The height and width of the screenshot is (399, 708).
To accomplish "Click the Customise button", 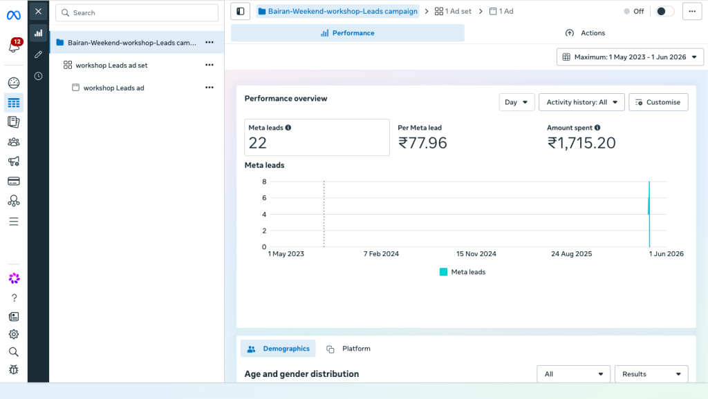I will [658, 102].
